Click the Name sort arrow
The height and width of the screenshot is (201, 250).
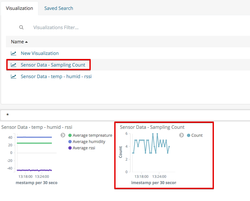pyautogui.click(x=26, y=42)
